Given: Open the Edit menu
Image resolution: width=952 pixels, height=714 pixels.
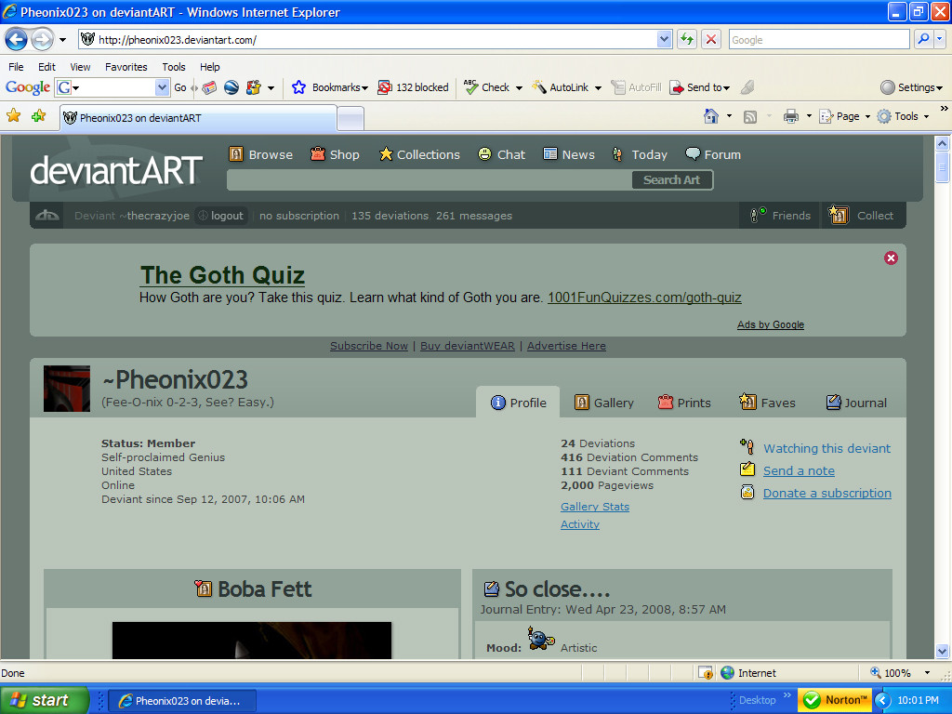Looking at the screenshot, I should tap(46, 67).
